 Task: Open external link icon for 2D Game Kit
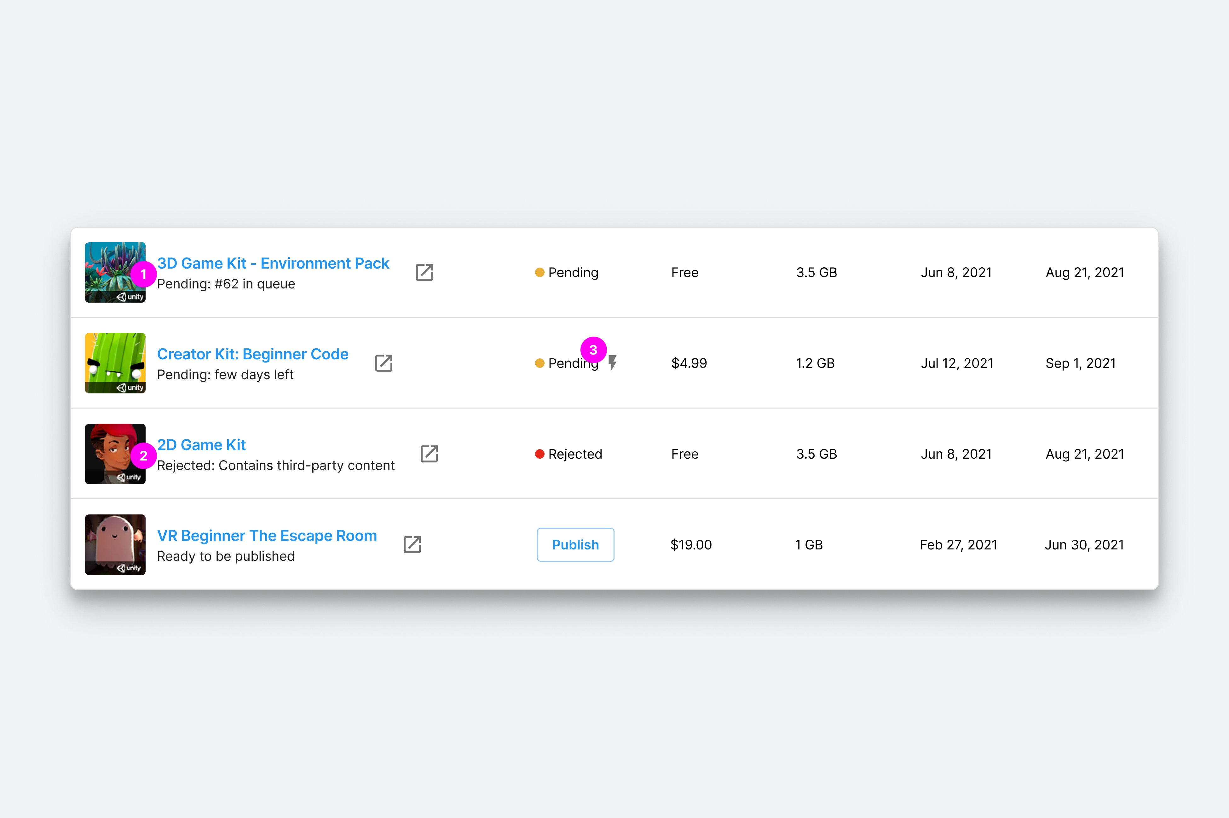pyautogui.click(x=429, y=453)
